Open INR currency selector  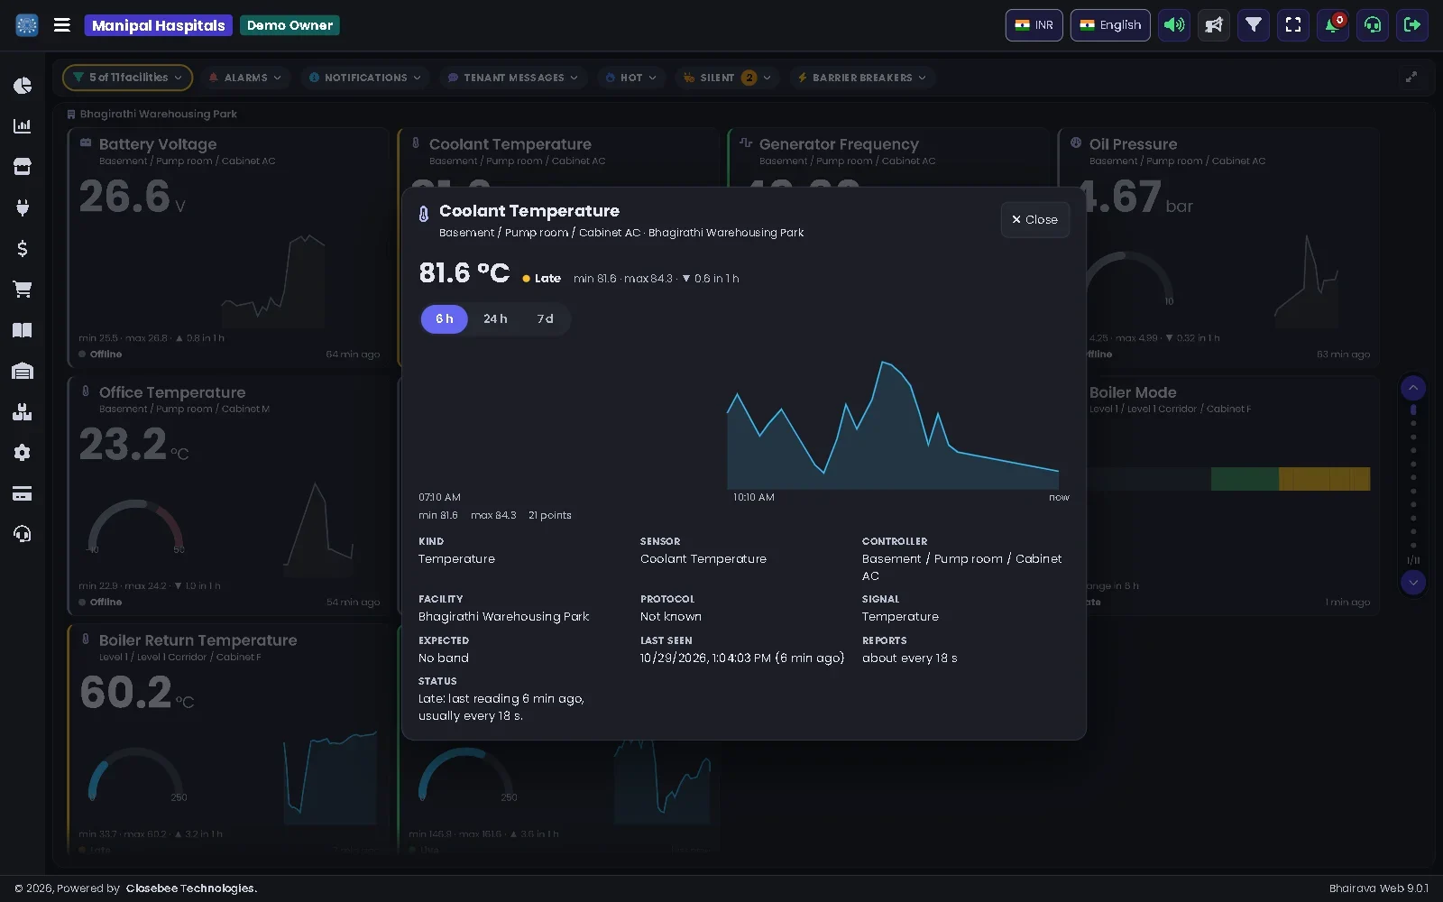1034,25
